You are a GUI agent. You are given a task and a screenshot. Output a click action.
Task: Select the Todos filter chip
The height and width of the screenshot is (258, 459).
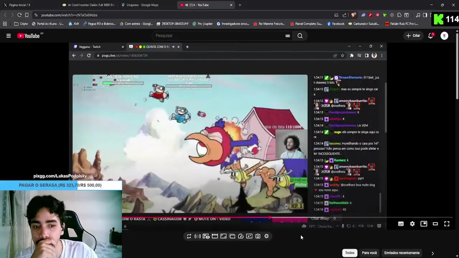pos(350,253)
